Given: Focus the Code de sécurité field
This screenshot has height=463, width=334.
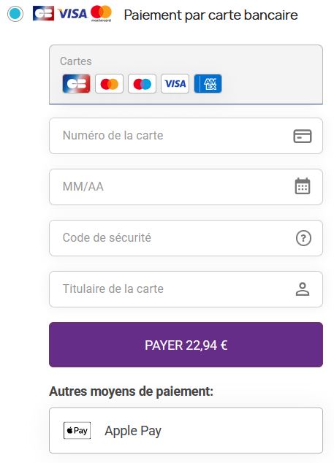Looking at the screenshot, I should pyautogui.click(x=186, y=238).
